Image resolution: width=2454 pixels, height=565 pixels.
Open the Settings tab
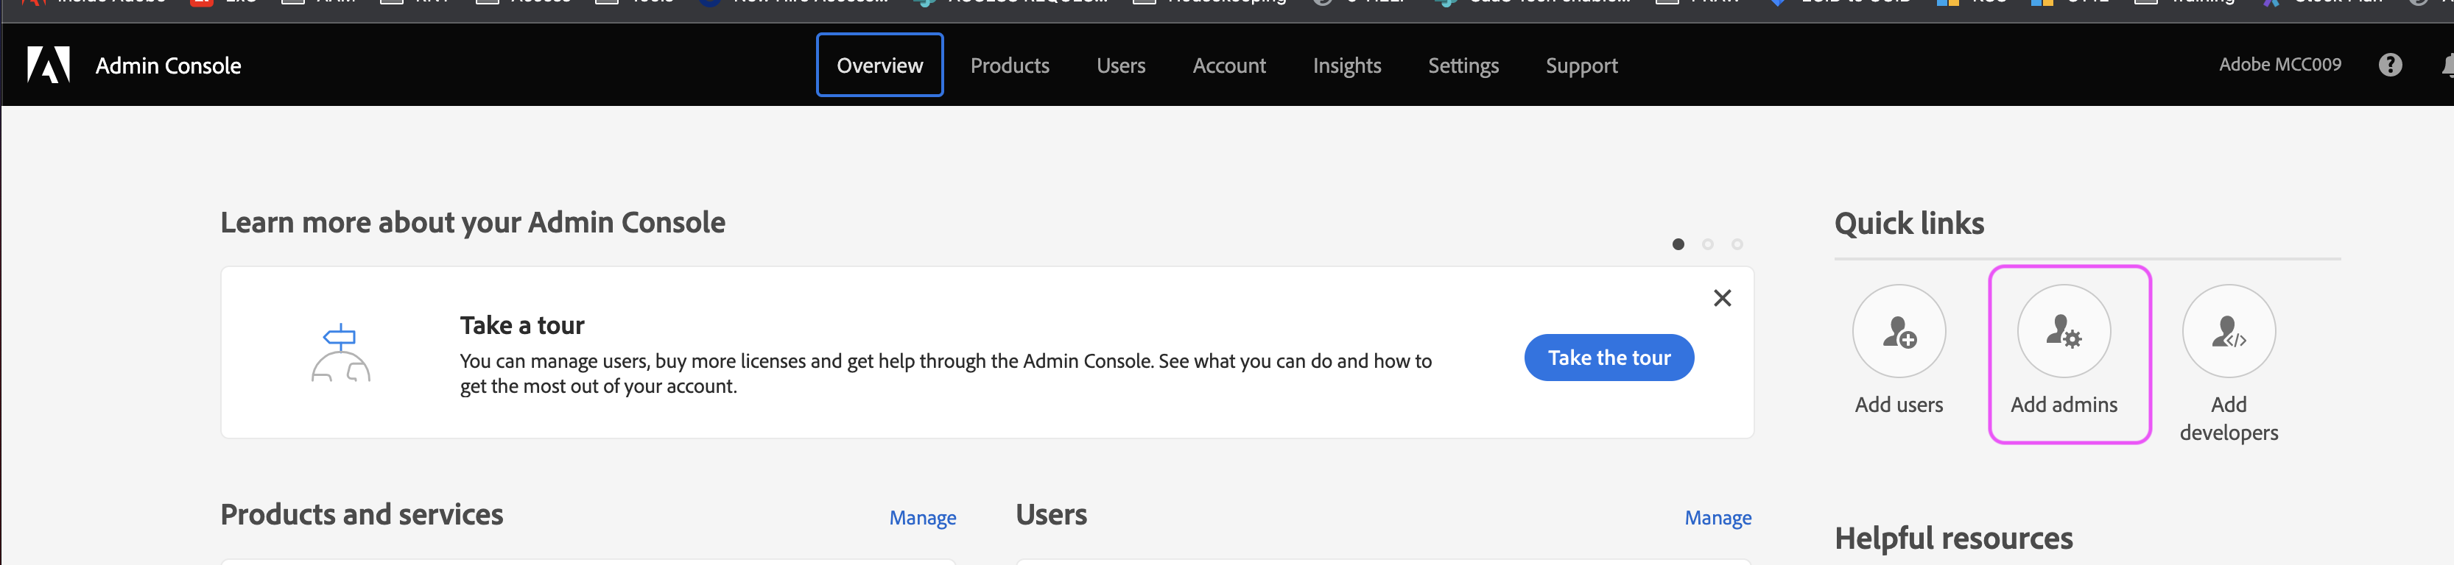1462,65
